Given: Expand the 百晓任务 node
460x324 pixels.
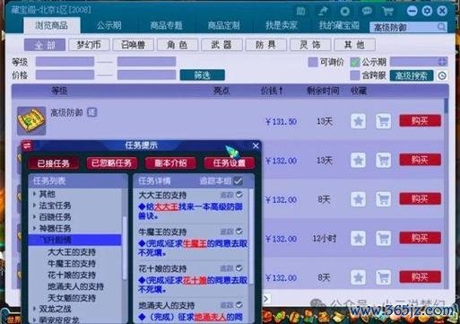Looking at the screenshot, I should click(35, 216).
